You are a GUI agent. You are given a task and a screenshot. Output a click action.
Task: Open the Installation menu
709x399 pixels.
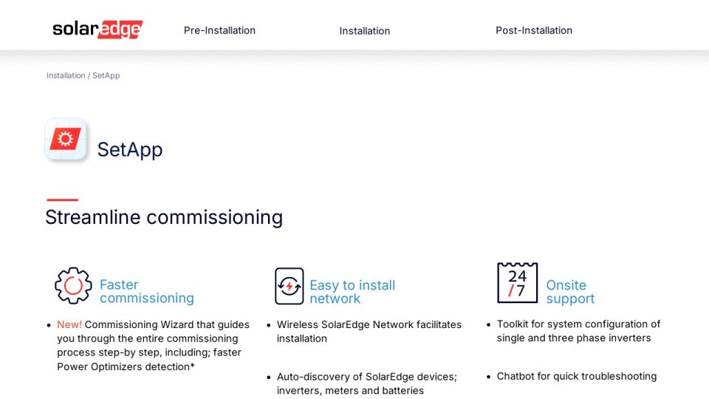pyautogui.click(x=364, y=31)
